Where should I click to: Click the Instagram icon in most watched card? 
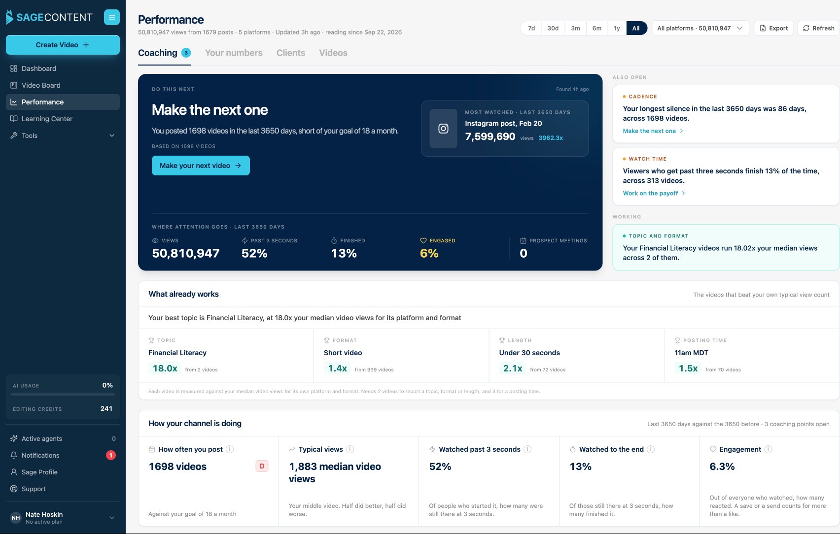[x=444, y=129]
